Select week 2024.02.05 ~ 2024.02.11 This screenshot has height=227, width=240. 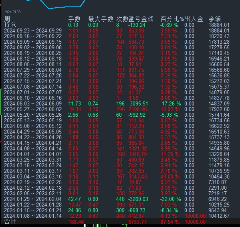[33, 193]
